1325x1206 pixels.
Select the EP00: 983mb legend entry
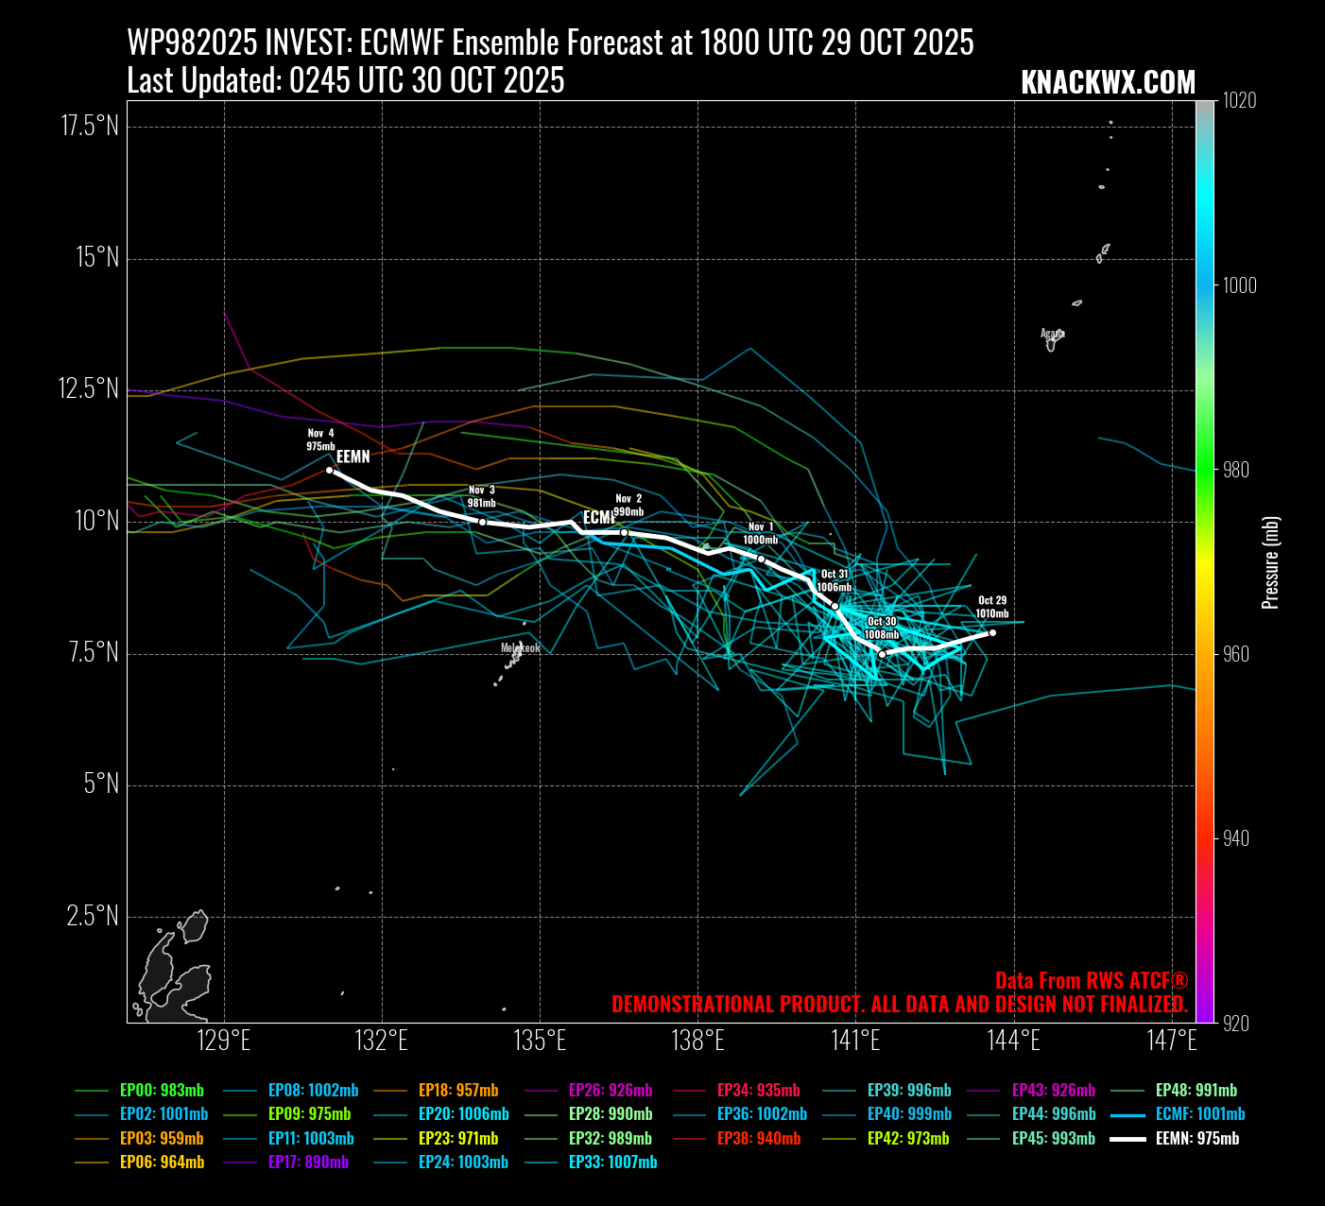click(161, 1091)
